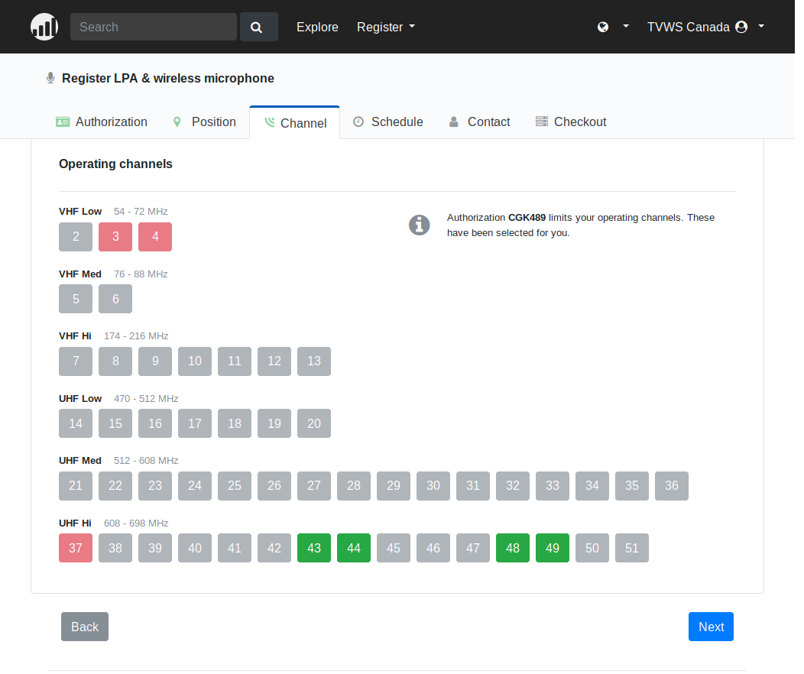Screen dimensions: 804x674
Task: Focus the Search input field
Action: coord(154,27)
